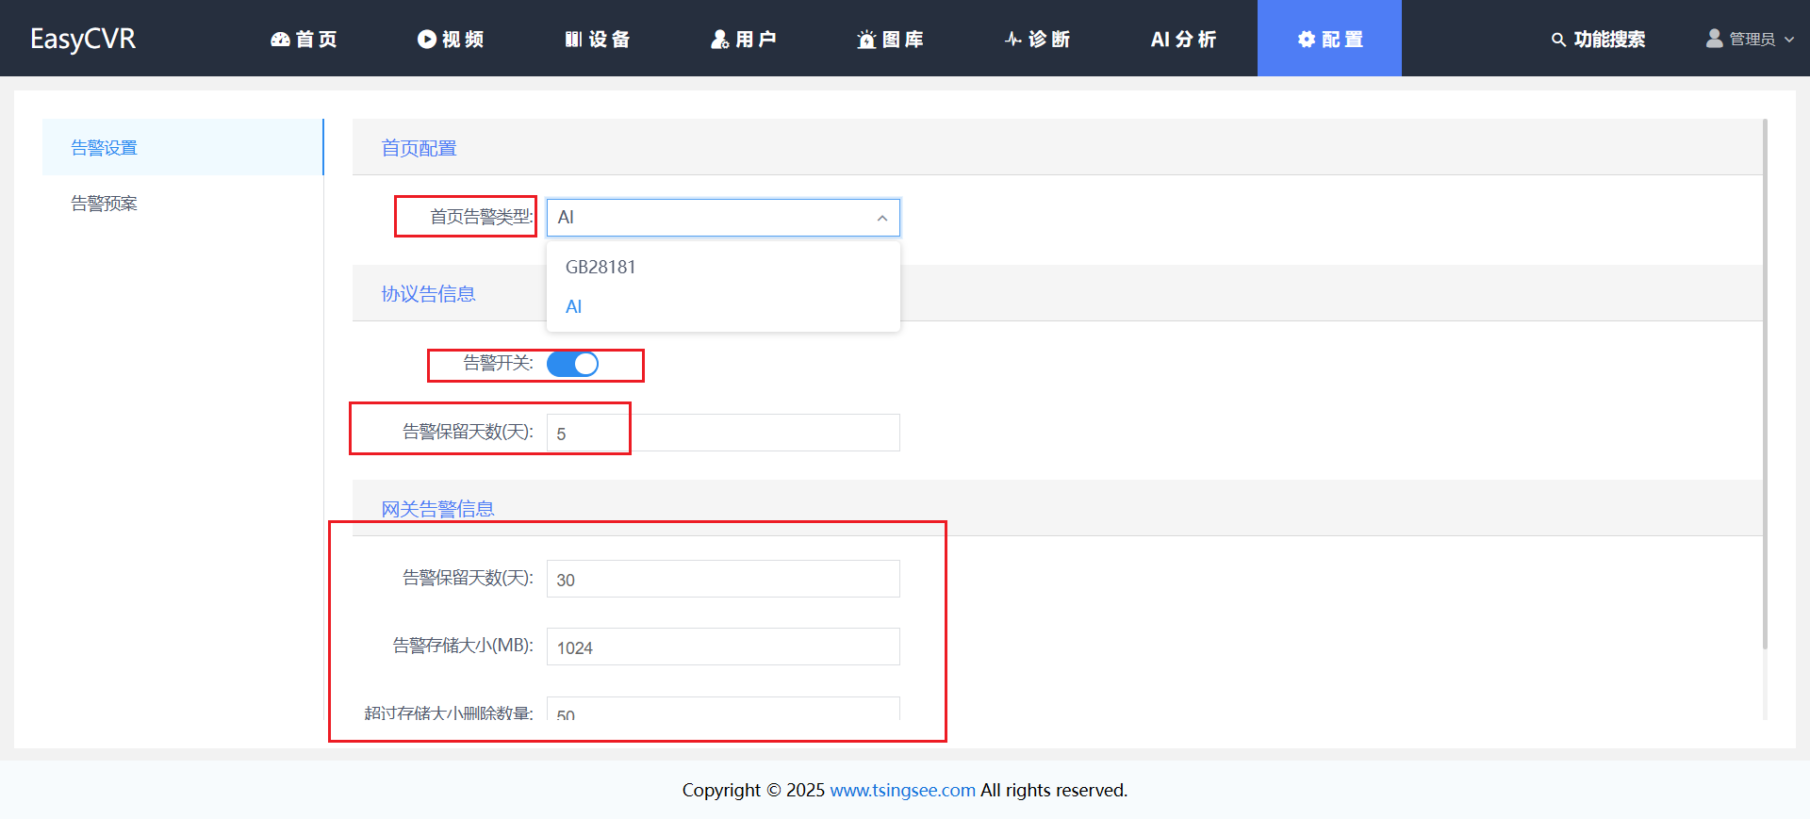Click the 功能搜索 text

(x=1609, y=40)
